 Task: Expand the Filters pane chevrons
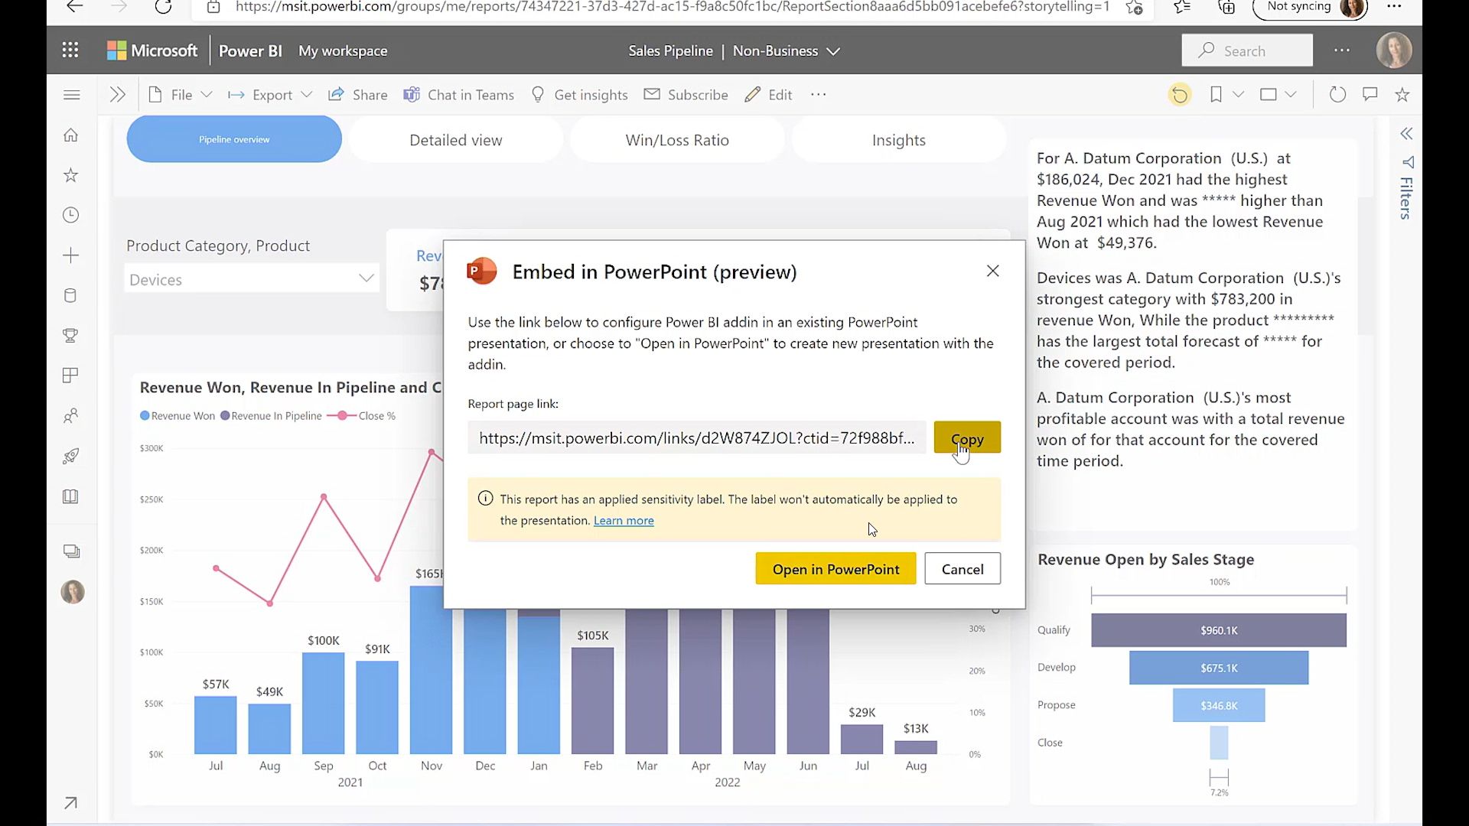point(1406,134)
